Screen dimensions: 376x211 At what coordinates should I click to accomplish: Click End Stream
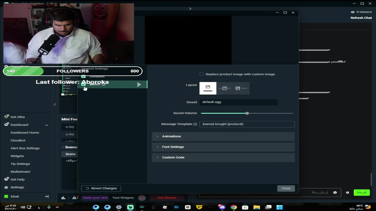pos(167,198)
